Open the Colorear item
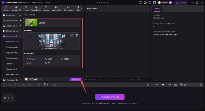Viewport: 205px width, 111px height. 9,64
